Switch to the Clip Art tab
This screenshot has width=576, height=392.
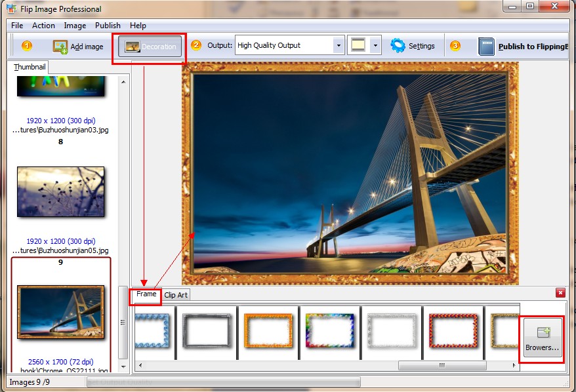pos(176,295)
